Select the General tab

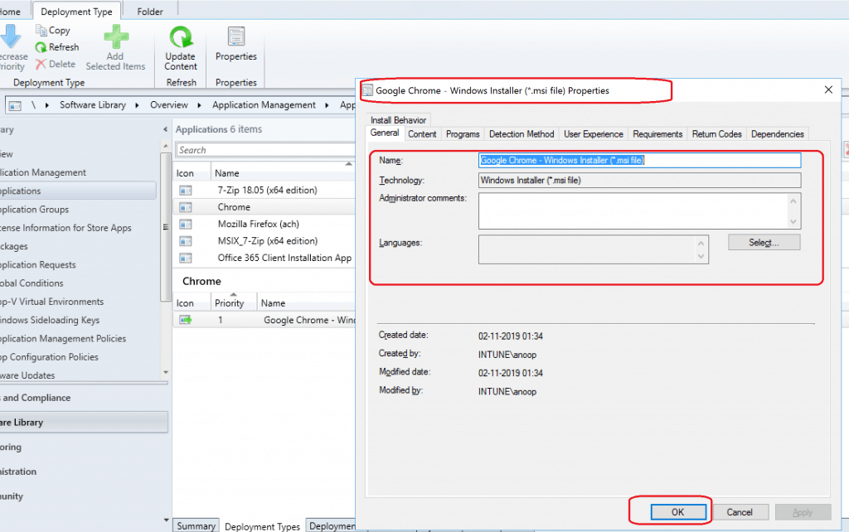pyautogui.click(x=385, y=133)
